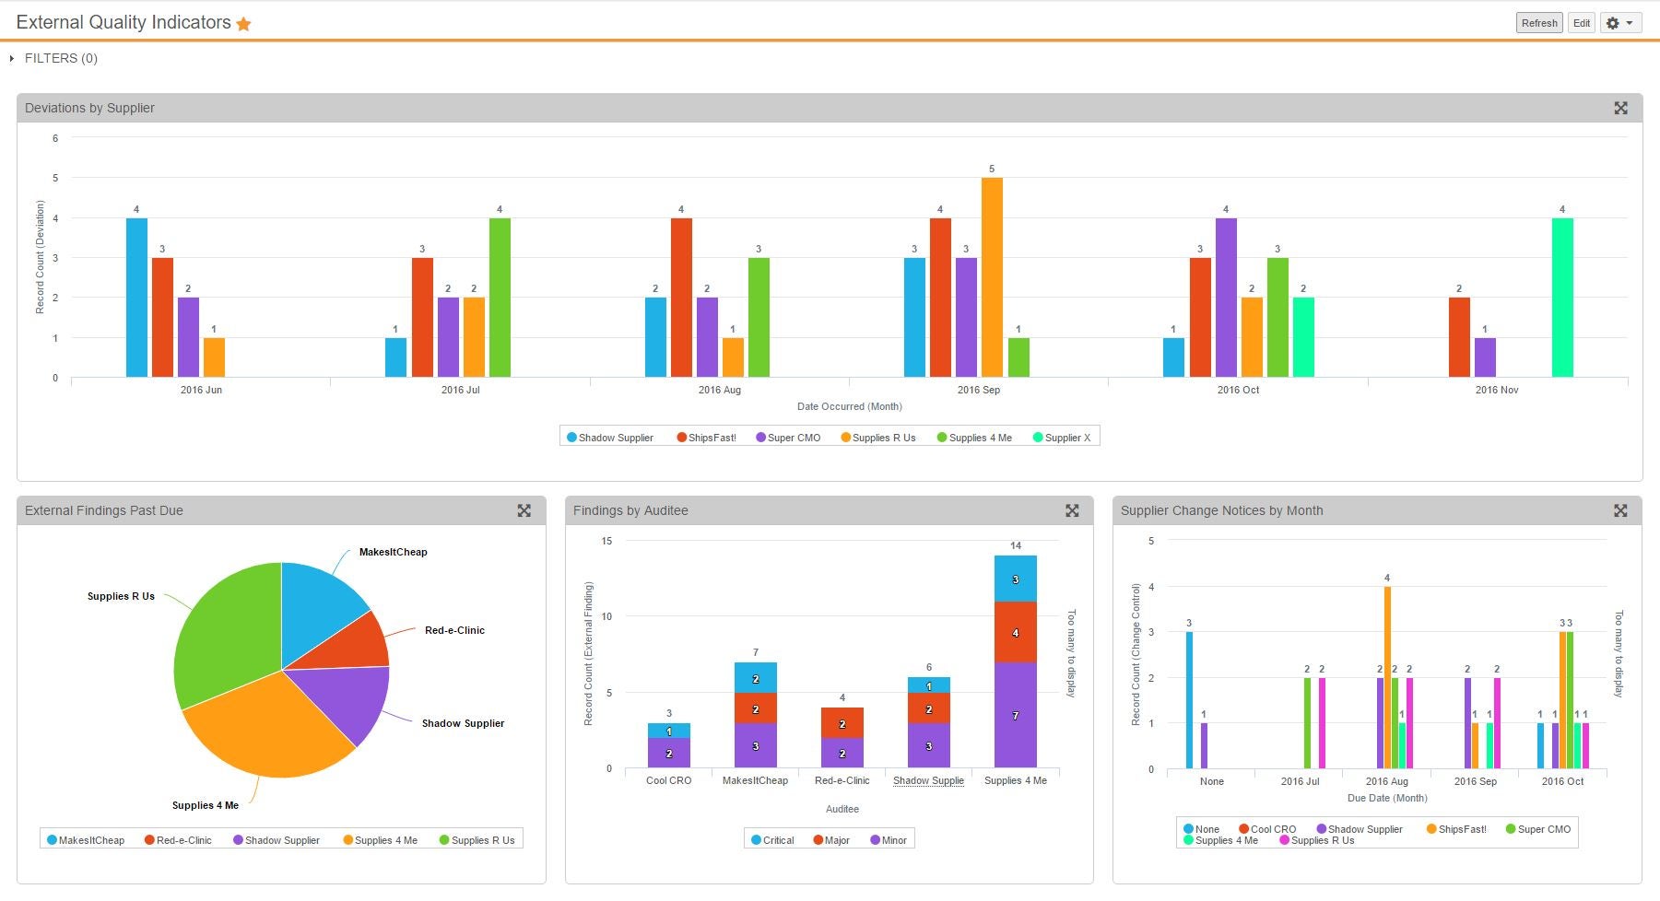Viewport: 1660px width, 901px height.
Task: Hide Critical series in Findings legend
Action: [772, 840]
